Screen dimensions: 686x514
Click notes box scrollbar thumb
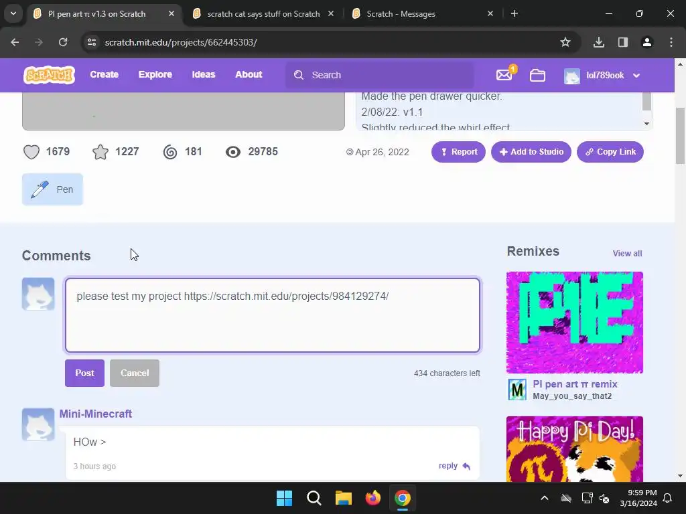(x=646, y=102)
